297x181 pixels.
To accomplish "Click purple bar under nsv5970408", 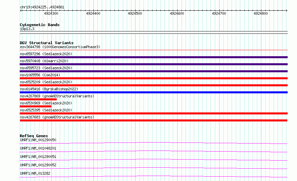I will (x=154, y=64).
